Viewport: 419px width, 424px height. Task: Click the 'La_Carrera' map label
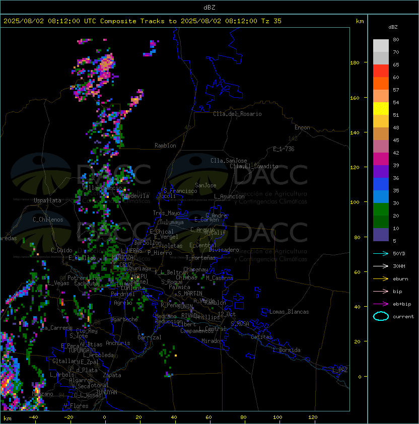coord(57,328)
